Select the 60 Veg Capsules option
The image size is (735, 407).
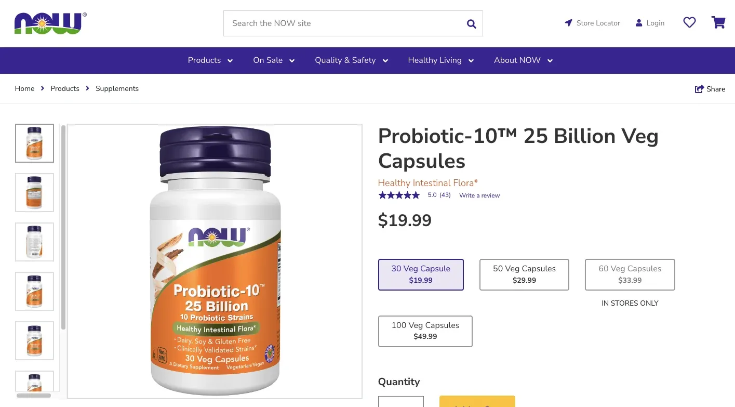point(630,274)
